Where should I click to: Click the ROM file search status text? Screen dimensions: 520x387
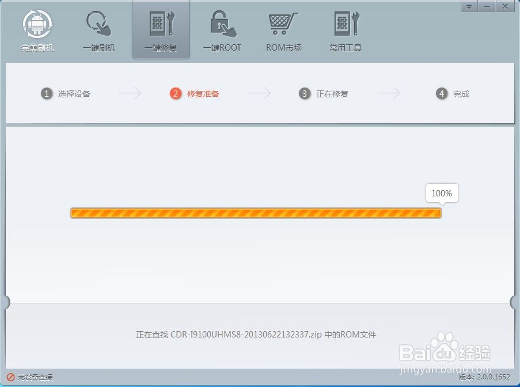pyautogui.click(x=256, y=334)
